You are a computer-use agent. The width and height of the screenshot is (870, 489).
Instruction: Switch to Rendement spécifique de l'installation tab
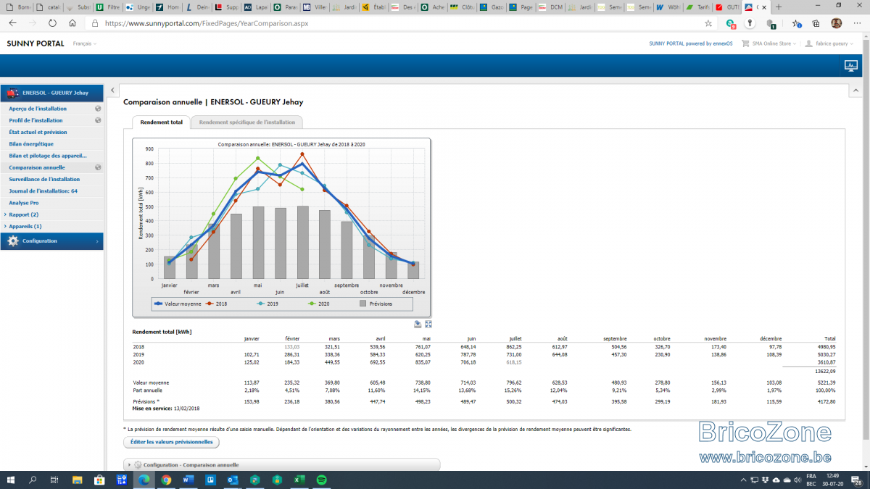coord(247,122)
